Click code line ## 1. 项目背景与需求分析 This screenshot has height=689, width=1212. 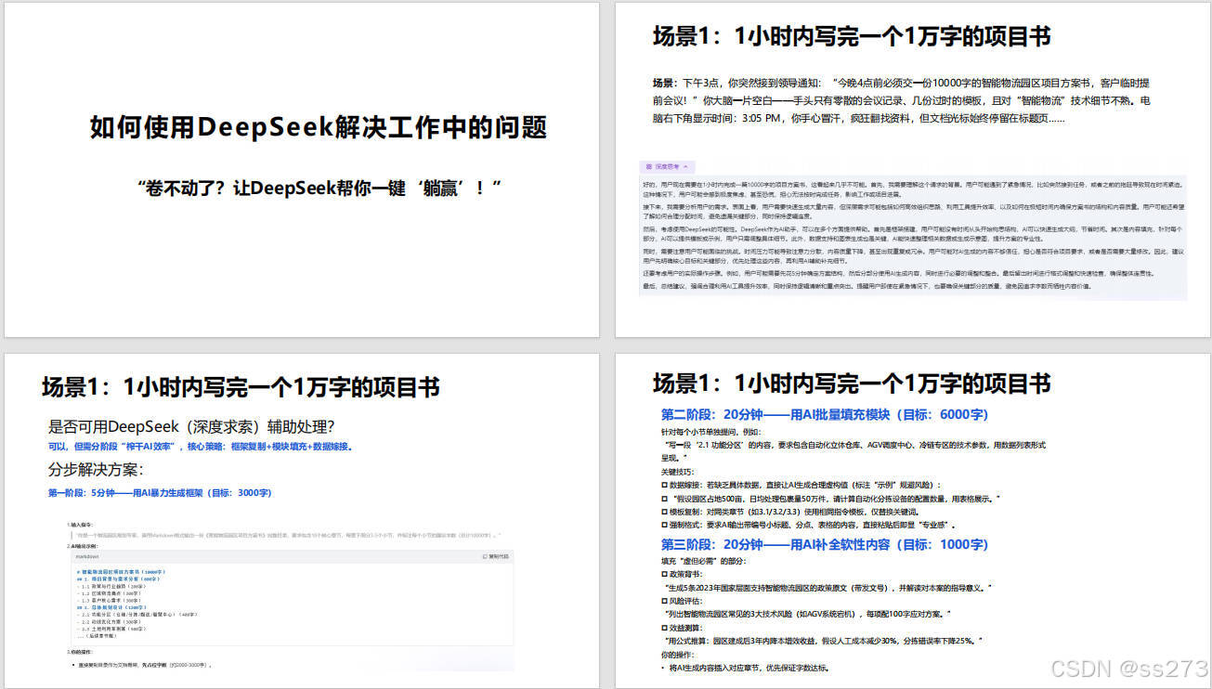click(118, 579)
